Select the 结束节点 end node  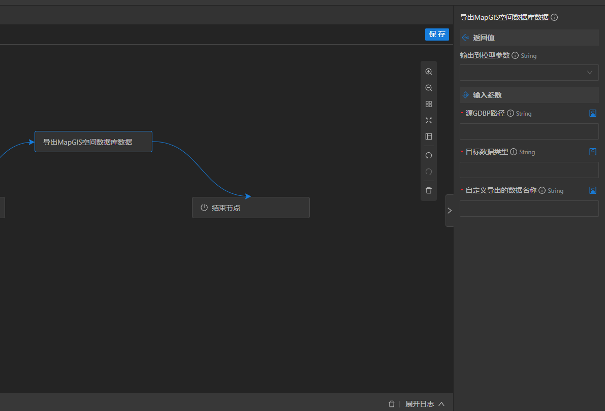click(x=250, y=208)
